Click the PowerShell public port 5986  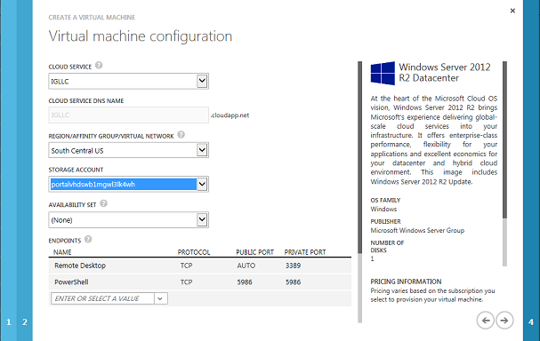[245, 282]
